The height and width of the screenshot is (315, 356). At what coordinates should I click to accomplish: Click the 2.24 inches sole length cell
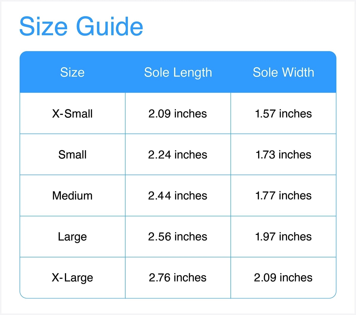(178, 154)
